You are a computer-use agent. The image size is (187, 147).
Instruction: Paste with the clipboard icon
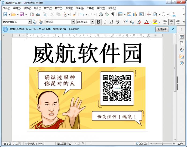pyautogui.click(x=65, y=14)
